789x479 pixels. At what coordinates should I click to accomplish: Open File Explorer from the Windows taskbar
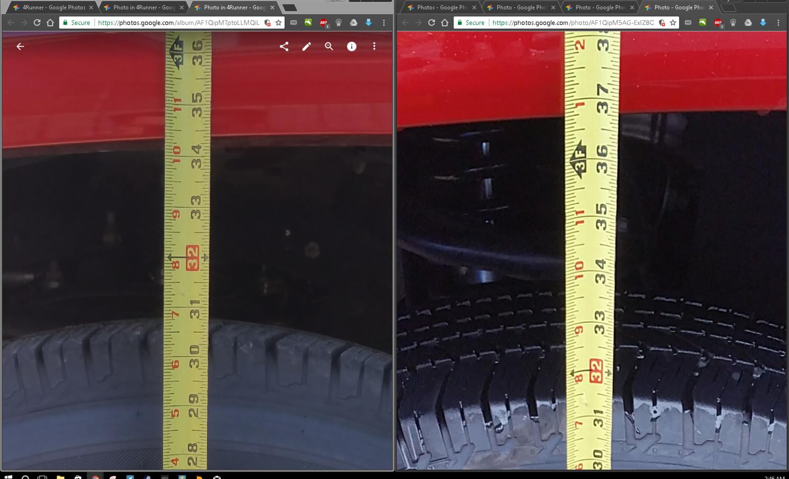pos(60,476)
